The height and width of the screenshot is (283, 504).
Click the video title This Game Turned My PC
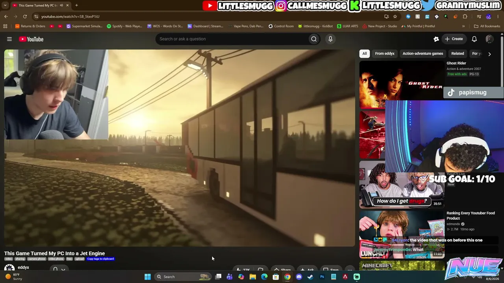tap(54, 254)
